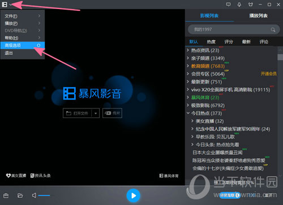Switch to the 播放列表 tab
283x205 pixels.
[x=259, y=16]
